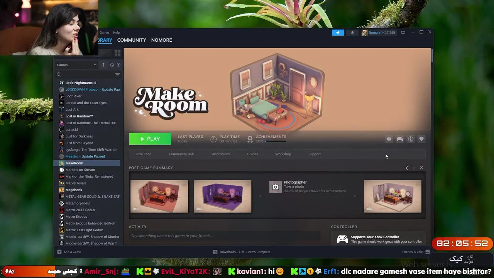
Task: Select Loot River in the library
Action: (x=73, y=96)
